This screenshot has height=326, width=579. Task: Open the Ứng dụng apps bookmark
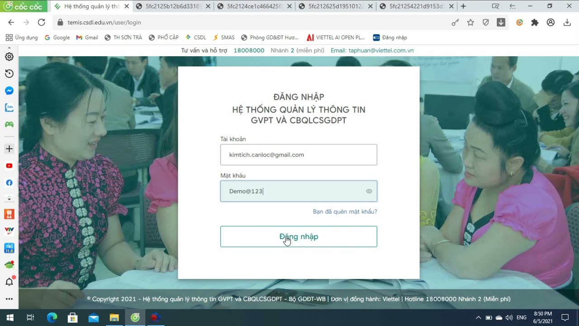pos(22,38)
